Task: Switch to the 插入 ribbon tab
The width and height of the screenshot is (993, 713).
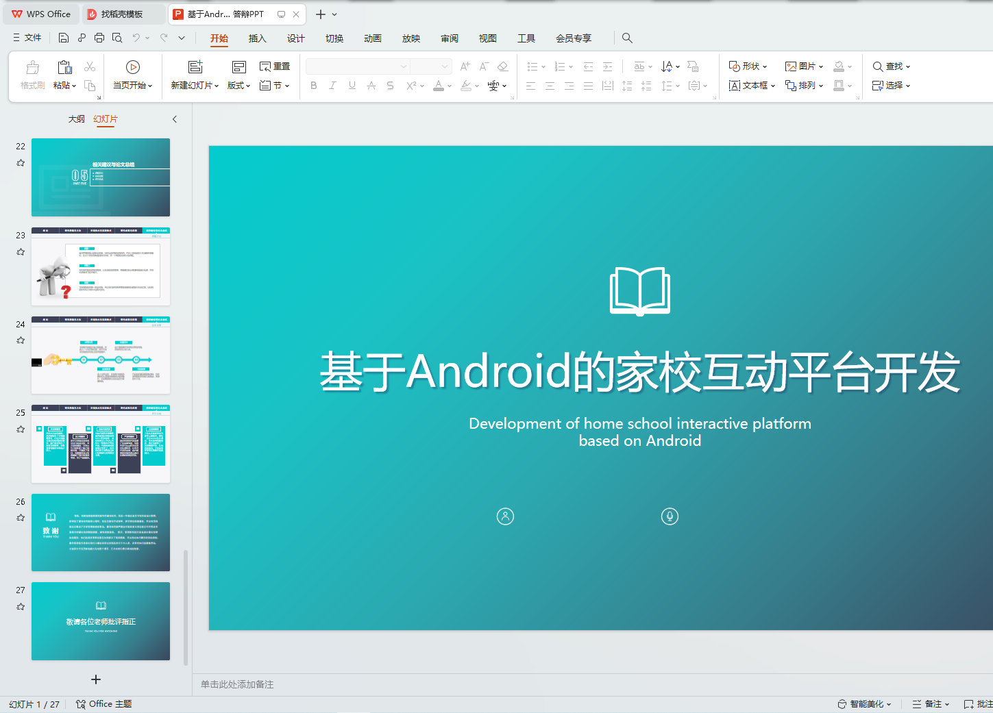Action: coord(257,38)
